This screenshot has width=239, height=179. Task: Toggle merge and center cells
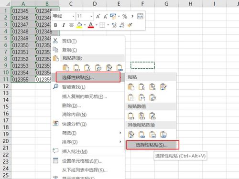140,16
